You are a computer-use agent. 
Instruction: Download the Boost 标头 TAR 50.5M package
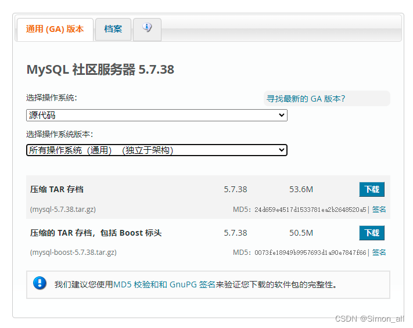pyautogui.click(x=372, y=233)
